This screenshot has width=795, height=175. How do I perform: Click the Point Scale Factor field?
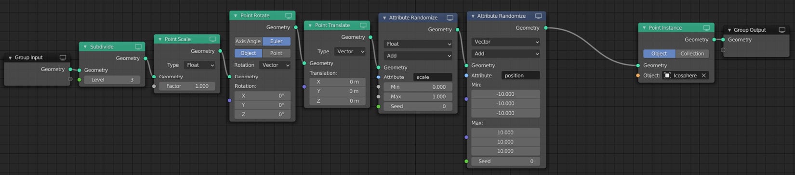(187, 86)
